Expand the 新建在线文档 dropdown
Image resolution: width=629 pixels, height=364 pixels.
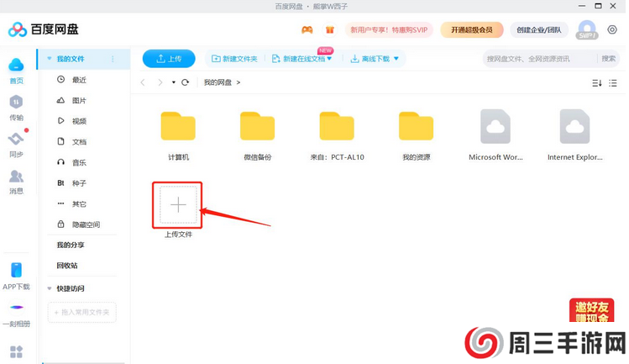329,59
